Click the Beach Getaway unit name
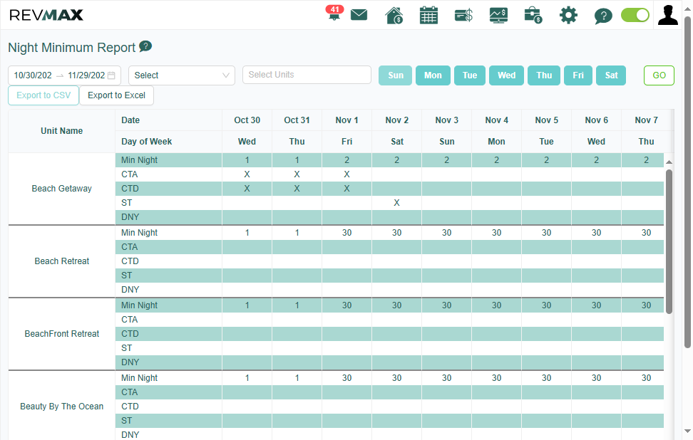693x440 pixels. (x=62, y=189)
